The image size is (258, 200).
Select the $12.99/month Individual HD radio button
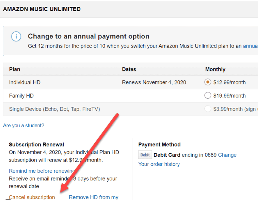[208, 82]
